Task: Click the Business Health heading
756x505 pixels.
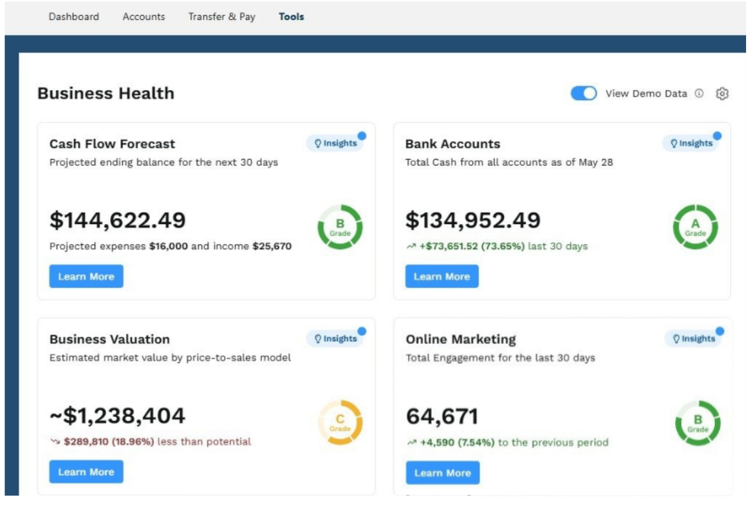Action: click(x=106, y=93)
